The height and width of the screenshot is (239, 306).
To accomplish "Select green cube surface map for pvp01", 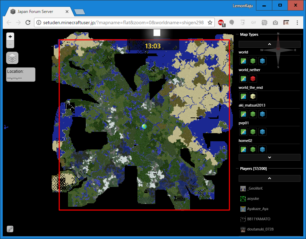I will click(x=253, y=132).
